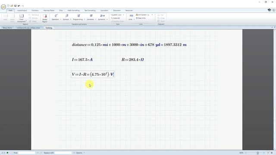Toggle the Subscript style
Image resolution: width=276 pixels, height=155 pixels.
click(x=116, y=18)
